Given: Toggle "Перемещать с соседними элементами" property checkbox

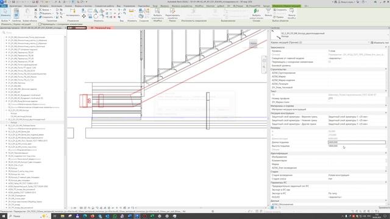Looking at the screenshot, I should pos(330,62).
